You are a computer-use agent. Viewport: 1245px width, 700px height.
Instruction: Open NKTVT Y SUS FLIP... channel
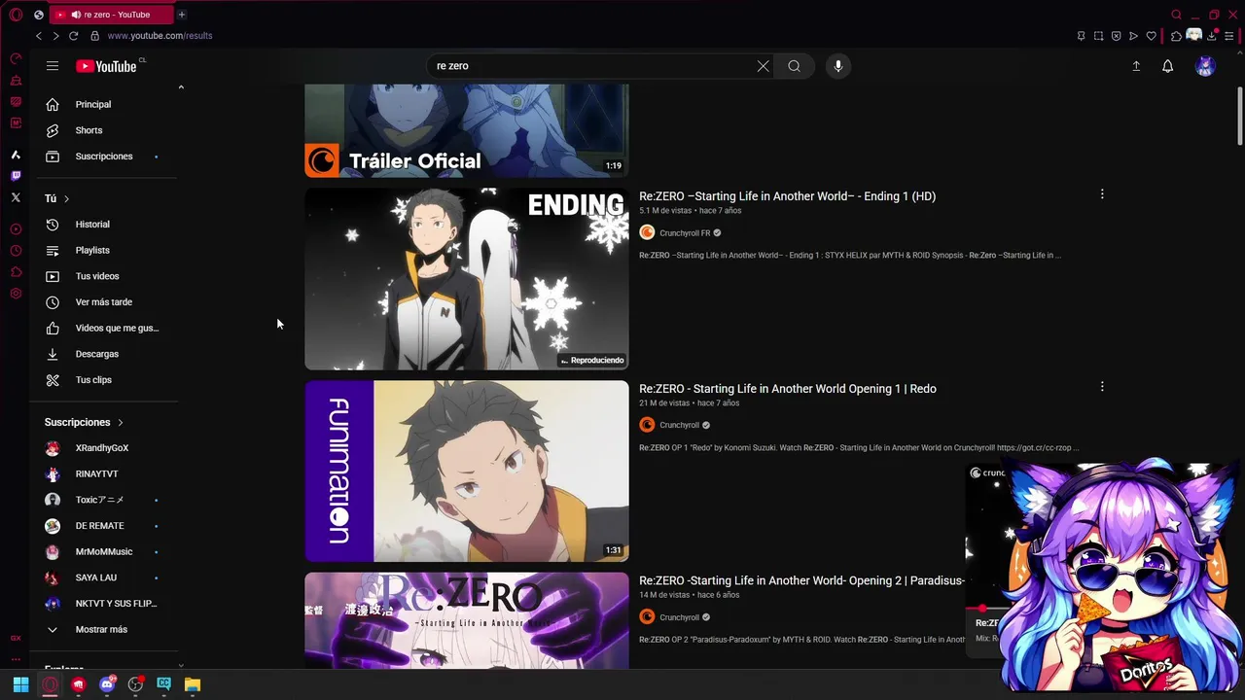click(104, 604)
